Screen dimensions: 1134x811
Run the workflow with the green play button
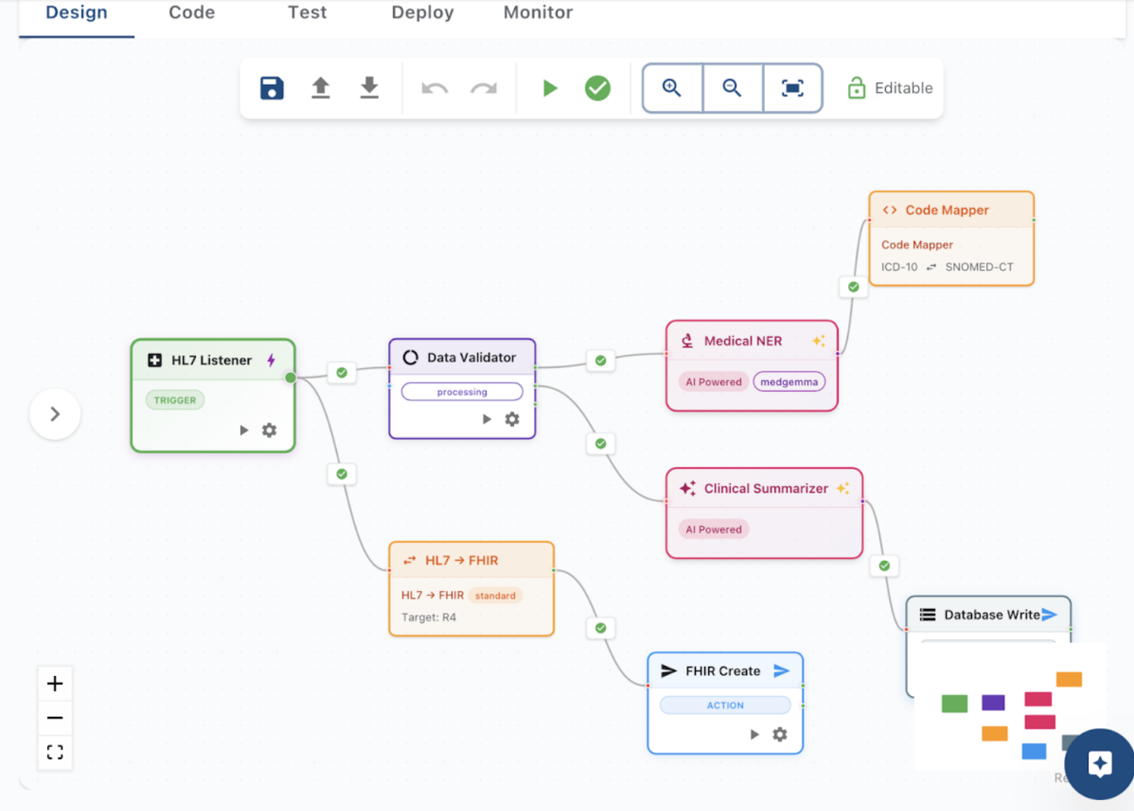click(x=550, y=88)
